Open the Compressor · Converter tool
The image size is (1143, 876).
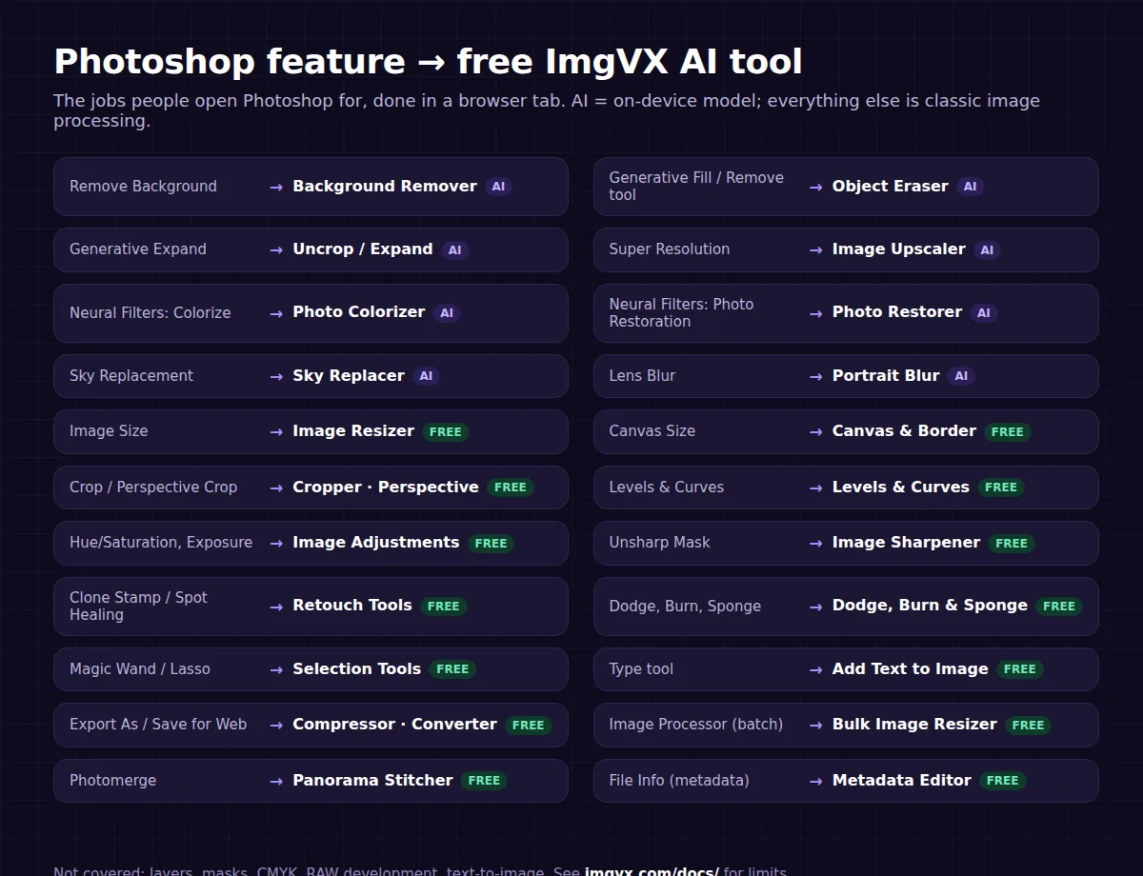coord(395,725)
